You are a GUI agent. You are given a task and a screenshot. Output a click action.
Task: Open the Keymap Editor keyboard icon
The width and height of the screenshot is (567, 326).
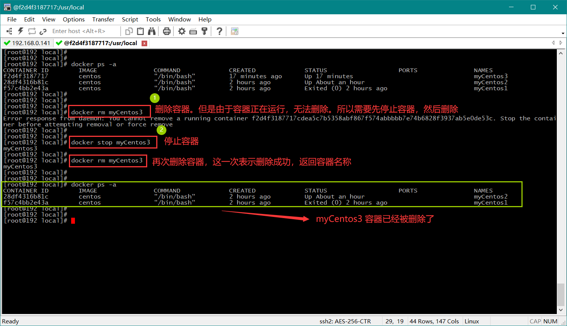[x=193, y=31]
